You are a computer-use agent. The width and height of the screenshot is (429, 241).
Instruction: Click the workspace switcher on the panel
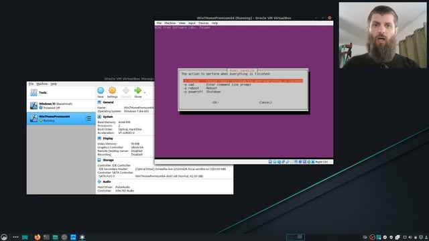(296, 236)
